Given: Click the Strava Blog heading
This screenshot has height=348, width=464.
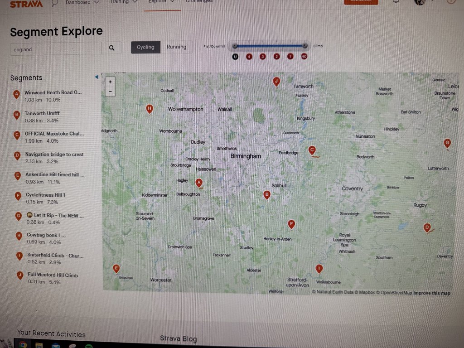Looking at the screenshot, I should [179, 338].
